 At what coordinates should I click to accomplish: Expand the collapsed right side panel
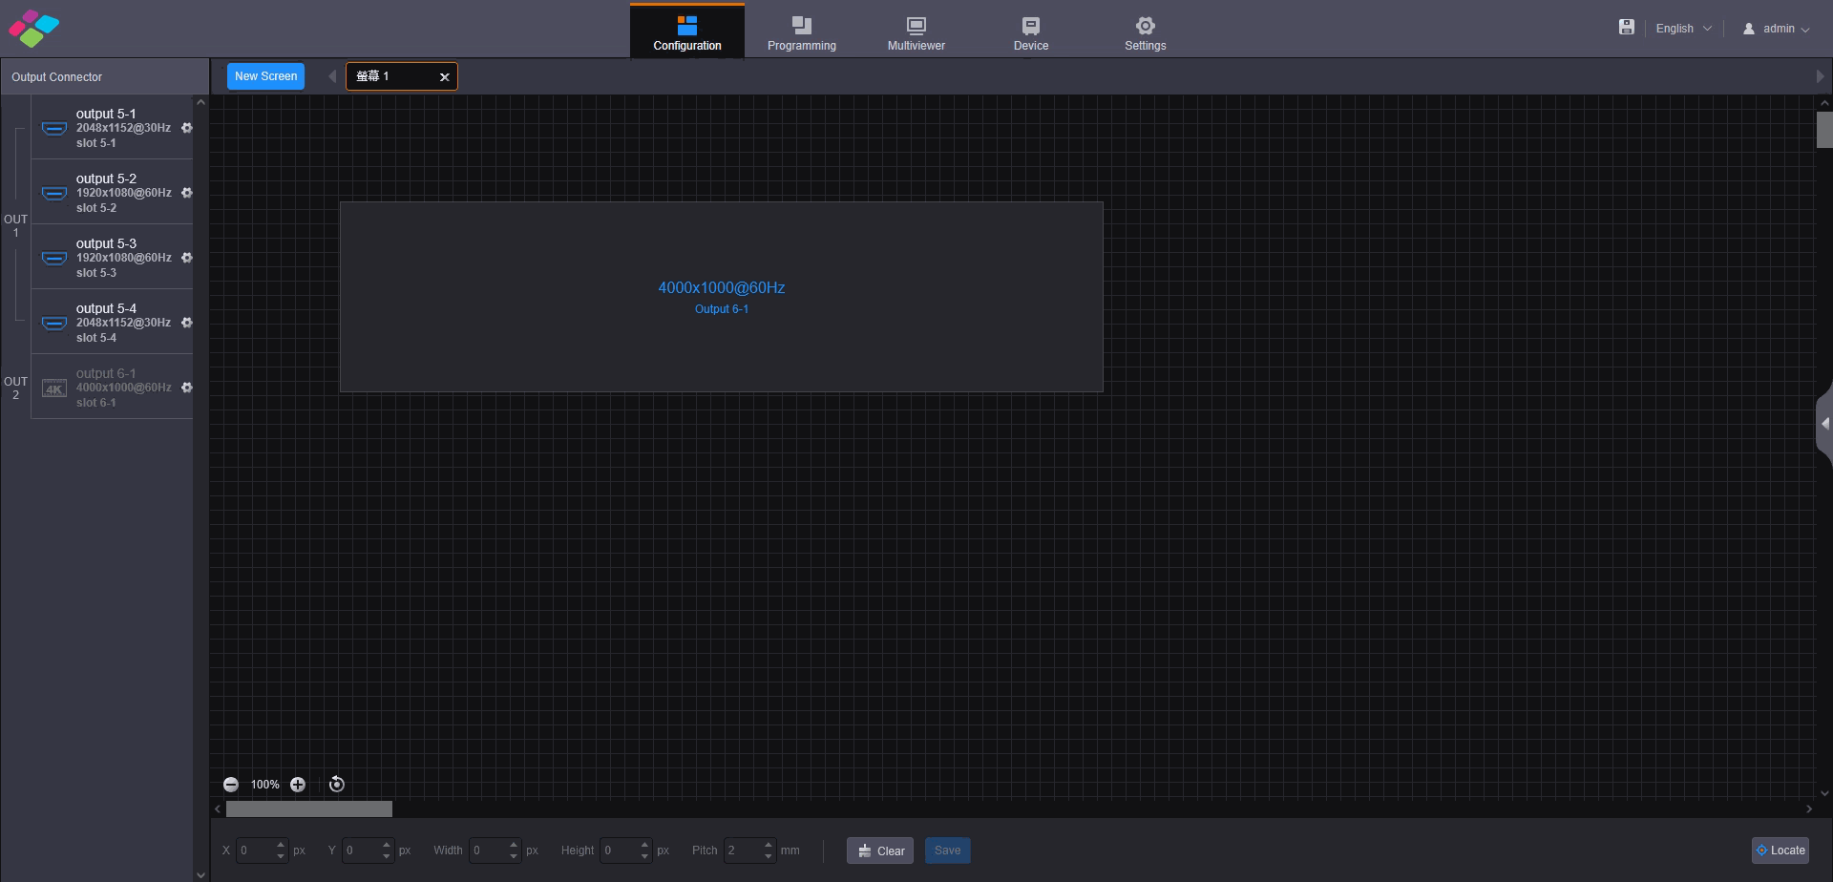pos(1824,424)
